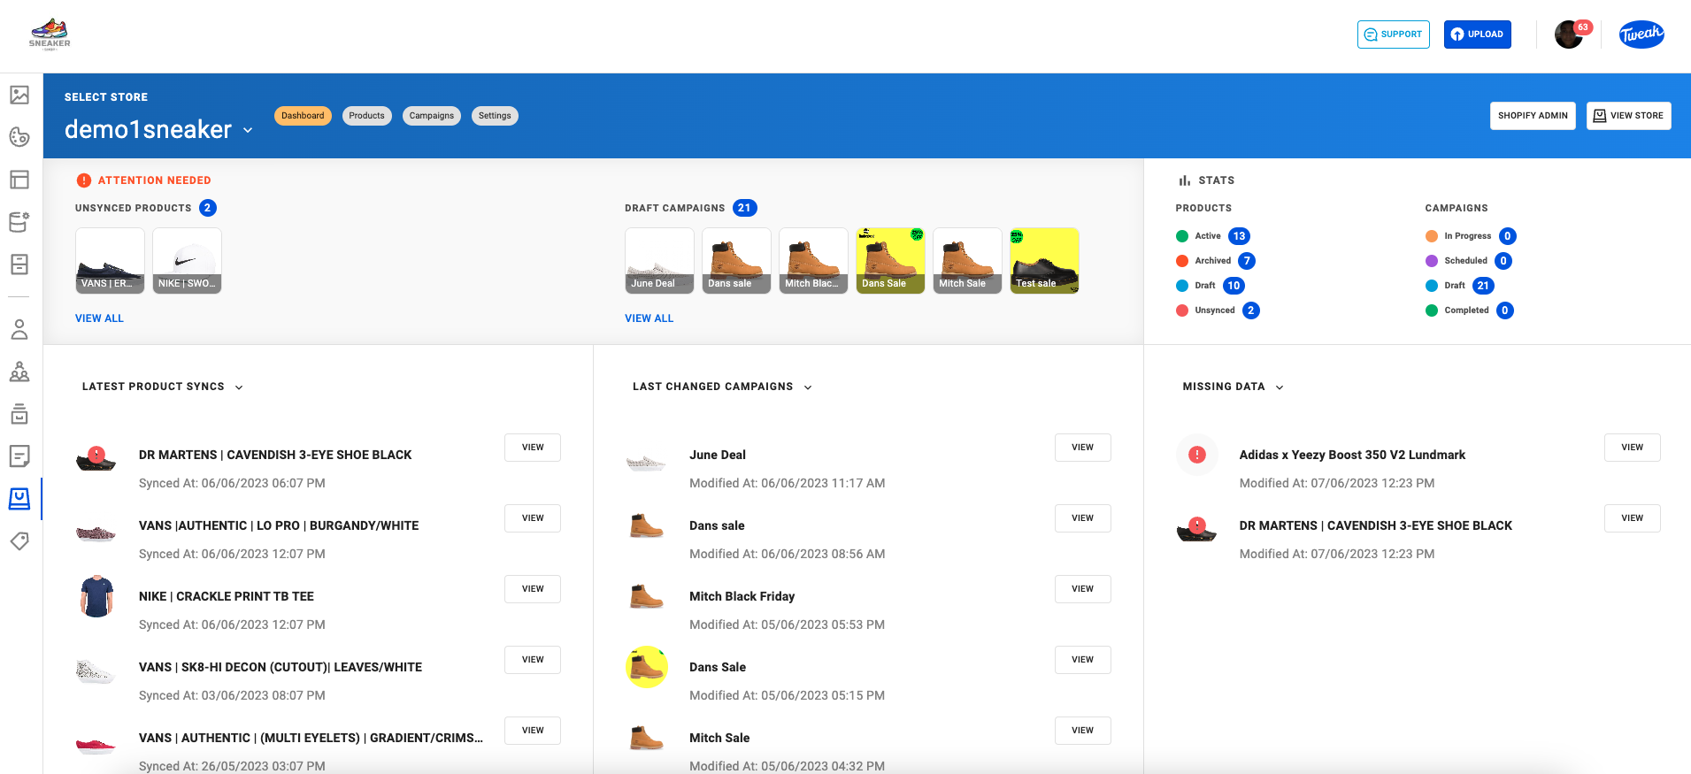View the Vans Authentic Multi Eyelets sync

coord(533,731)
